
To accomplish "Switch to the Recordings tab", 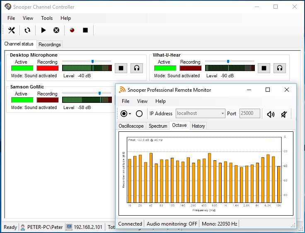I will 50,44.
